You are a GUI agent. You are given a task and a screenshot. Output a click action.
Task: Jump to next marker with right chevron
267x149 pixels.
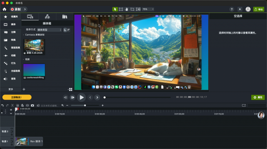(x=97, y=98)
